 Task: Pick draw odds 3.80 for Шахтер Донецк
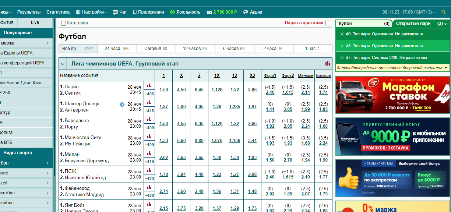point(181,107)
